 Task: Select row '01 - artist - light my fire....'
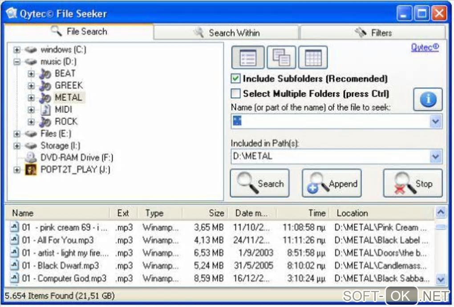219,253
